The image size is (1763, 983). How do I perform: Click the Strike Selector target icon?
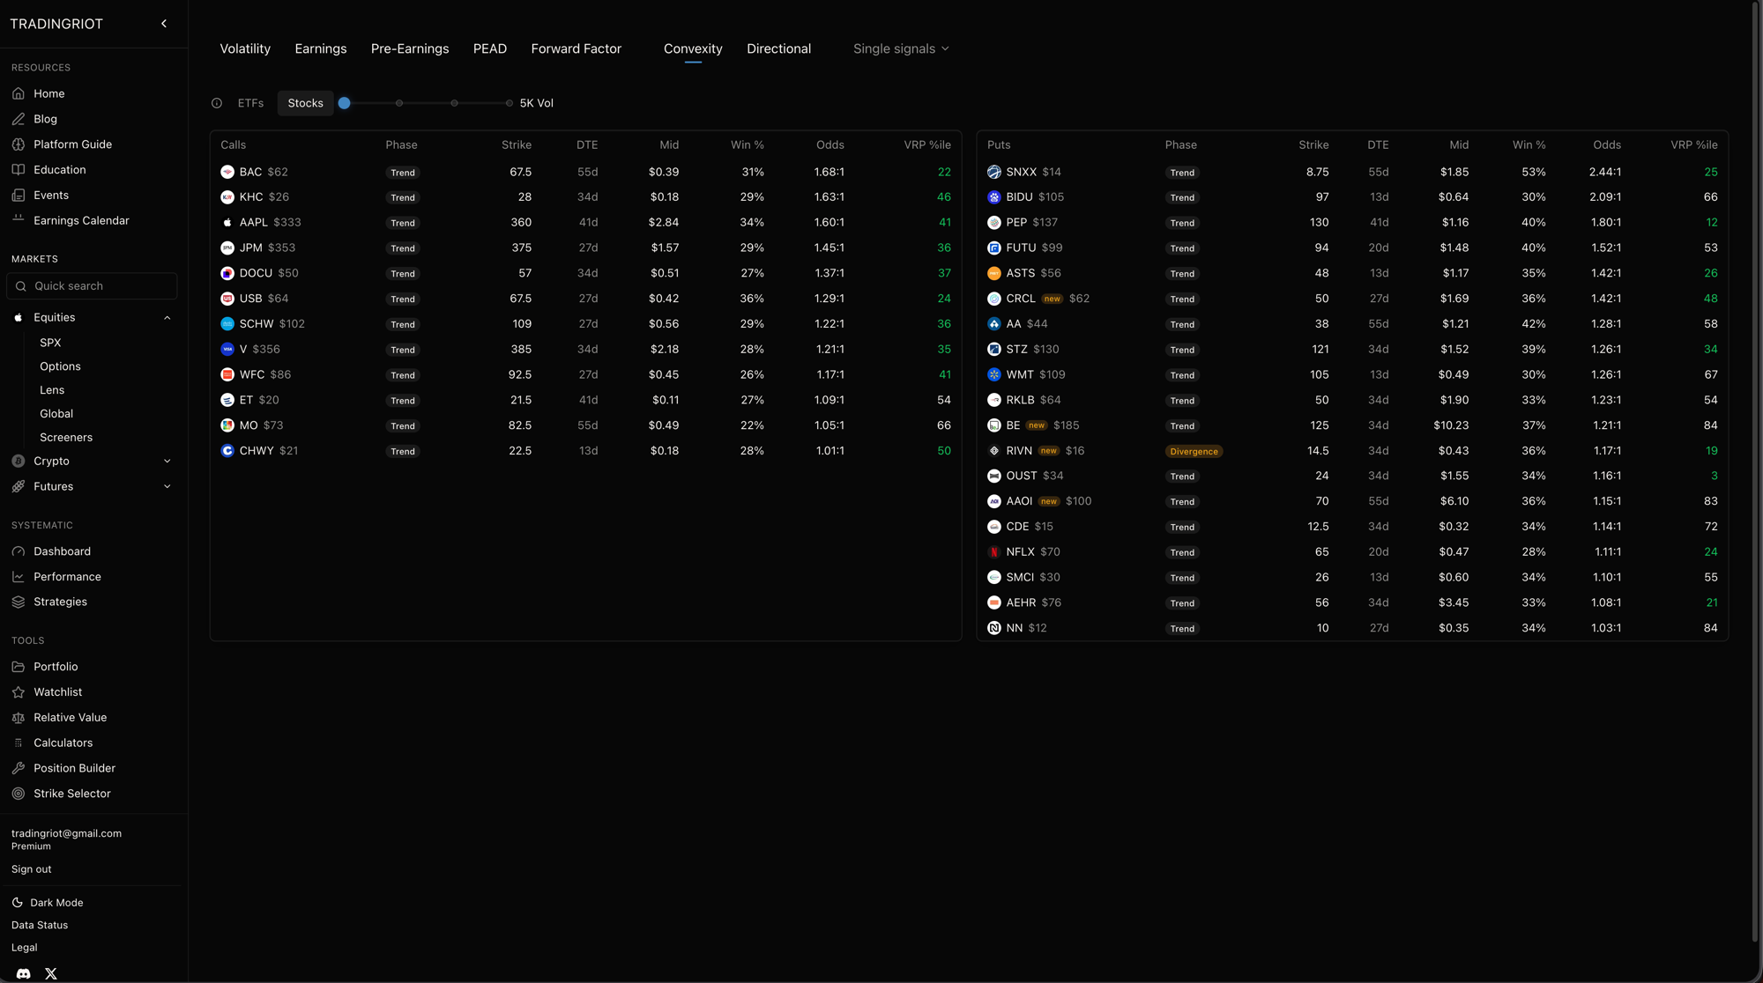click(19, 794)
